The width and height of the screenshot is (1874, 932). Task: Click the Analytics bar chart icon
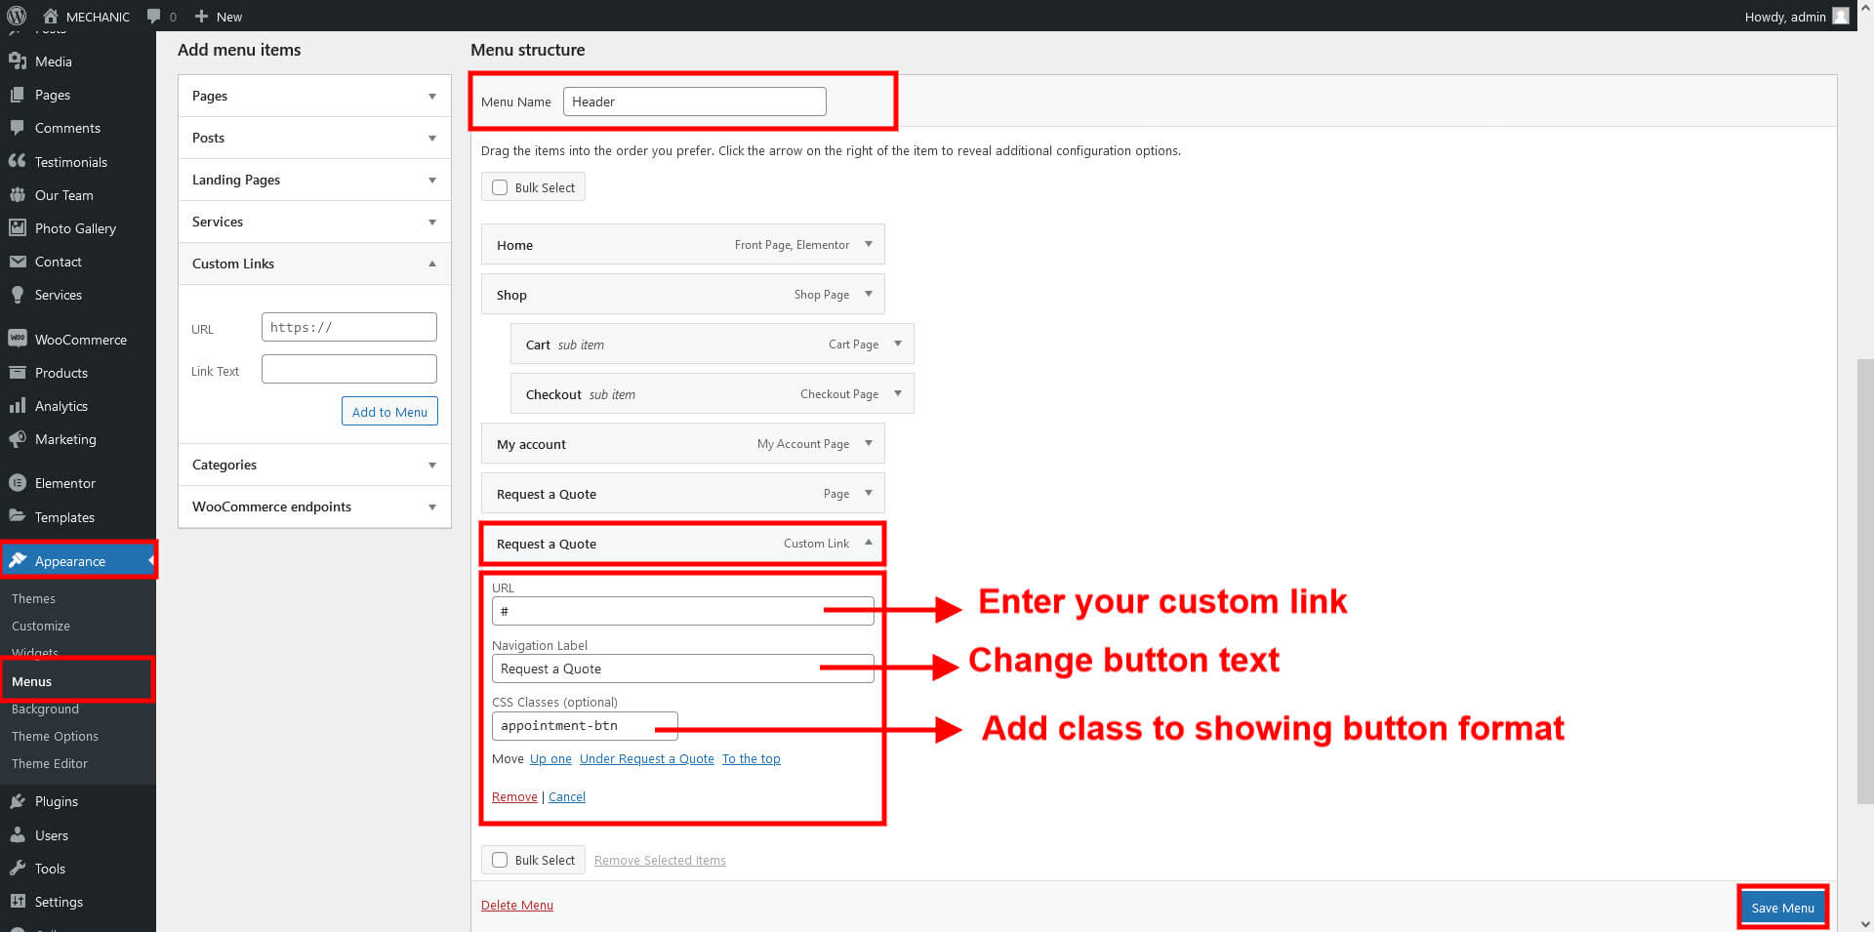pyautogui.click(x=18, y=406)
